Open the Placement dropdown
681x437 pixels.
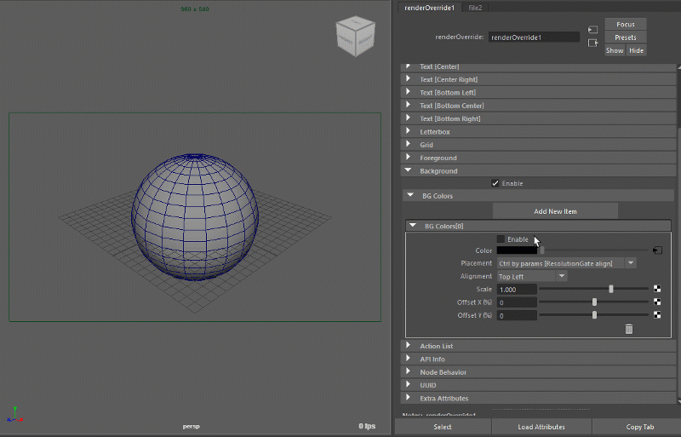[566, 263]
